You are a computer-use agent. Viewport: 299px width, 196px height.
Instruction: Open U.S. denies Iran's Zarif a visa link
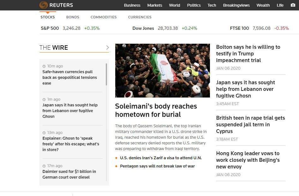[x=161, y=158]
